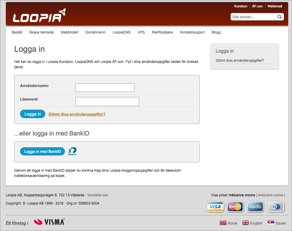Click the Visma company logo
This screenshot has height=231, width=292.
[x=49, y=222]
